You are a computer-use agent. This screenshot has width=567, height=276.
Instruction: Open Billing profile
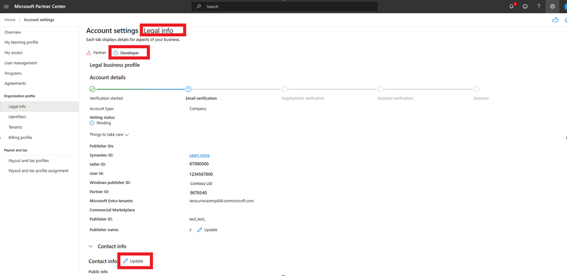point(20,138)
